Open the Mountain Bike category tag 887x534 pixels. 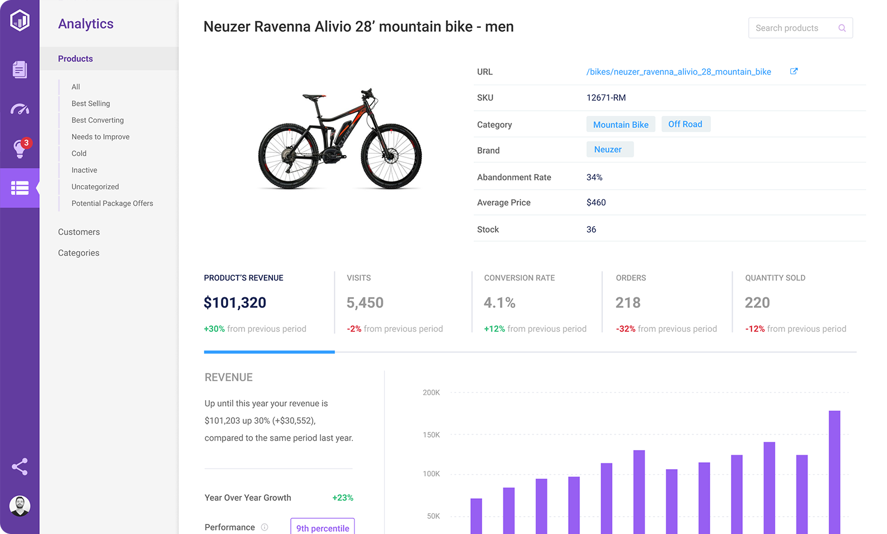[x=620, y=124]
